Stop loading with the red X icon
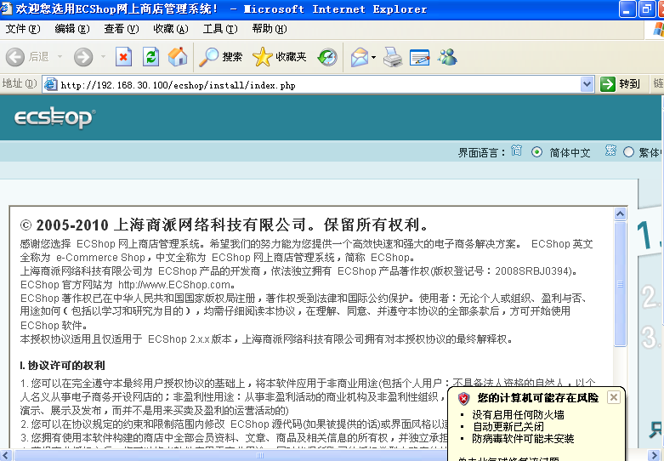The image size is (664, 461). pos(123,57)
